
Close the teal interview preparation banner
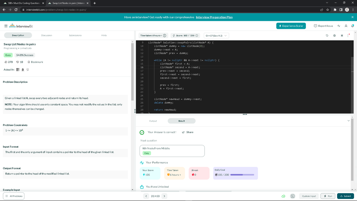coord(352,17)
